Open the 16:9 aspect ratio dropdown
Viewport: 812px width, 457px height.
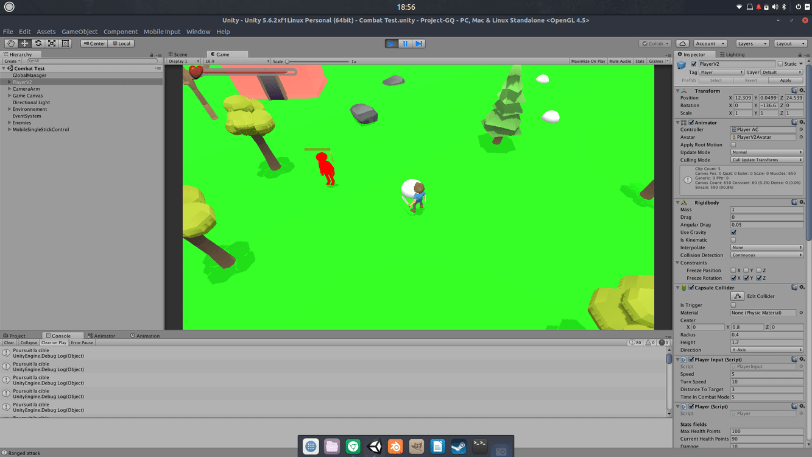coord(236,62)
